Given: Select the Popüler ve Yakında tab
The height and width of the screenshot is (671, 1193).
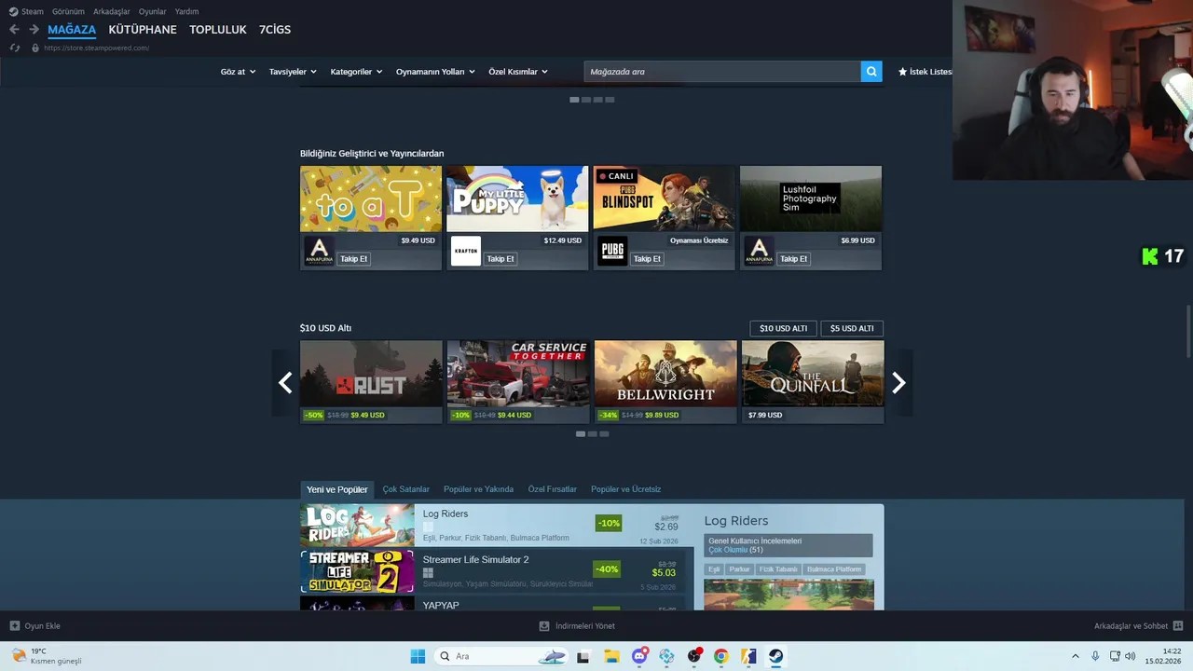Looking at the screenshot, I should [x=478, y=489].
